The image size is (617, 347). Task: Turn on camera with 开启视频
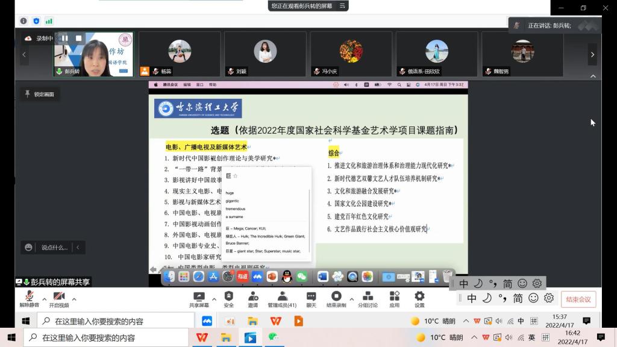[x=58, y=296]
